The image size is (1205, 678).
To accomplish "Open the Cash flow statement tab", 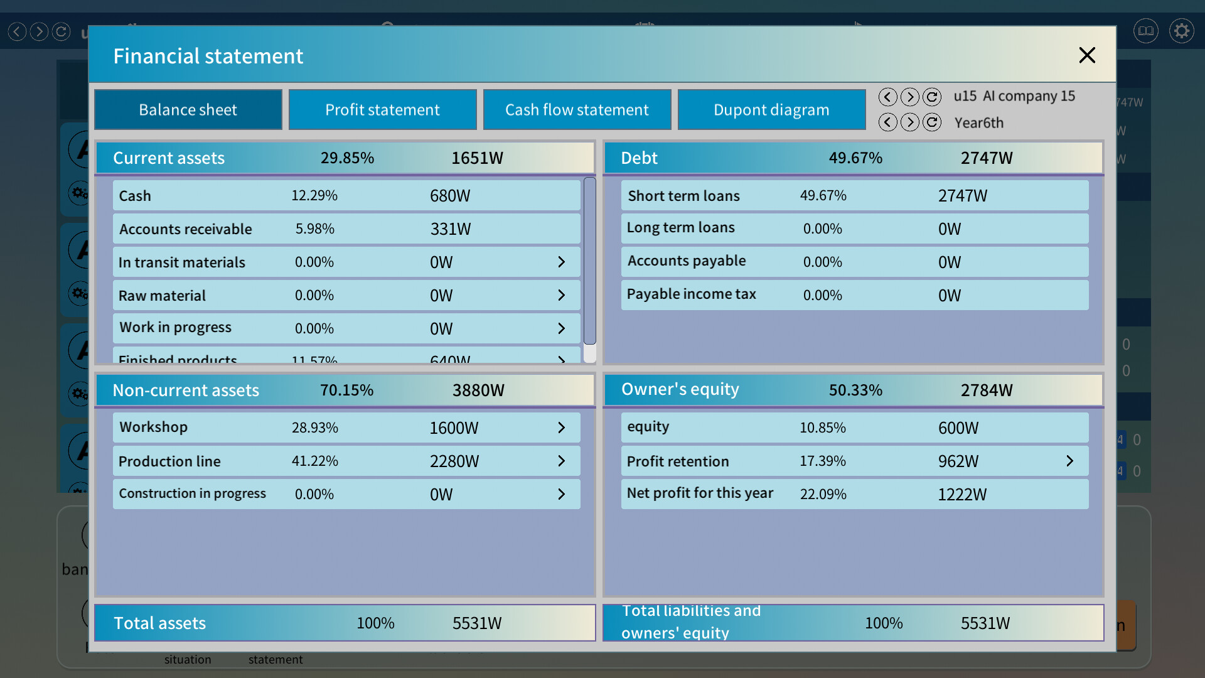I will [x=577, y=110].
